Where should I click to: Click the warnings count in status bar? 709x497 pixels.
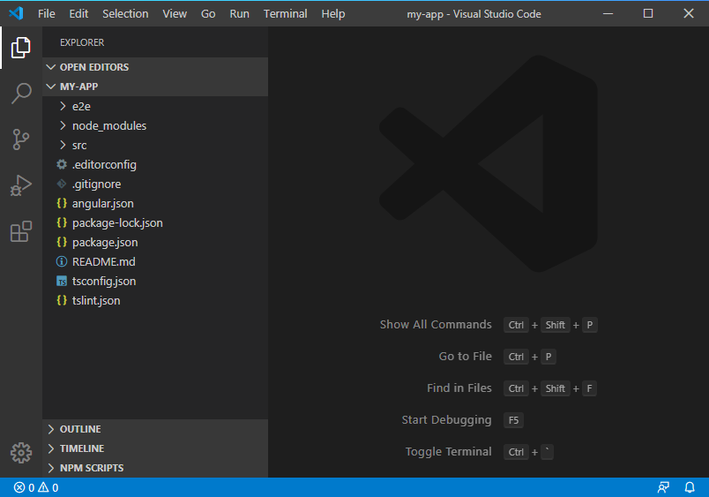[x=48, y=487]
